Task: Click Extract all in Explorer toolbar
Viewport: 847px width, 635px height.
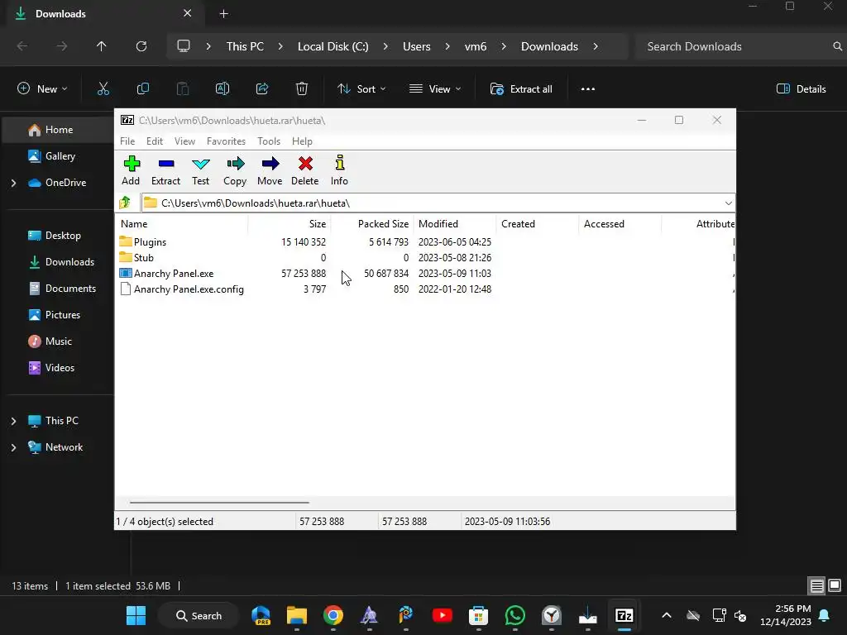Action: tap(521, 88)
